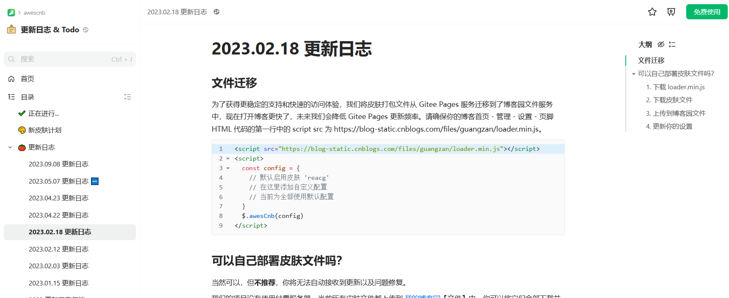
Task: Click code line 1 with the script src
Action: [387, 149]
